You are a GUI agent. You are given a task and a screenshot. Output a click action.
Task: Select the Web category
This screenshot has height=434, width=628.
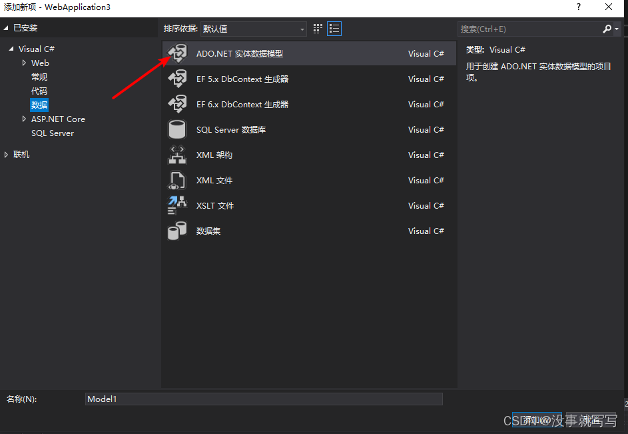pyautogui.click(x=40, y=63)
